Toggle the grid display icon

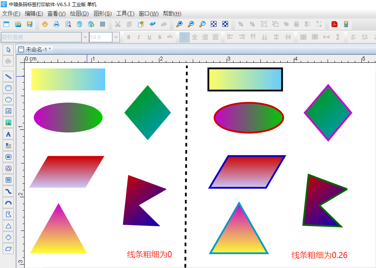[x=103, y=24]
